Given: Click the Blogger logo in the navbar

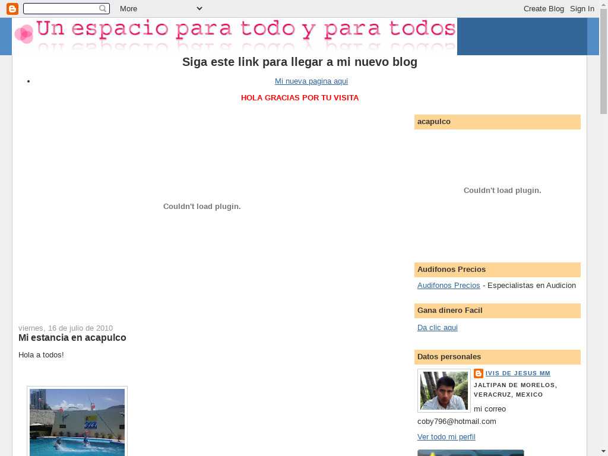Looking at the screenshot, I should [12, 8].
